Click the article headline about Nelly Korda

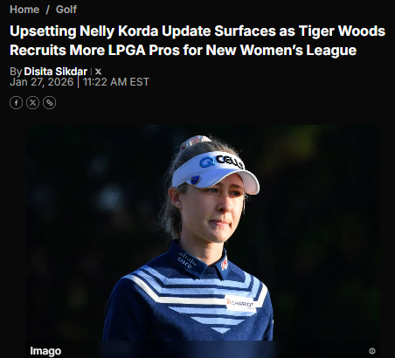[197, 40]
